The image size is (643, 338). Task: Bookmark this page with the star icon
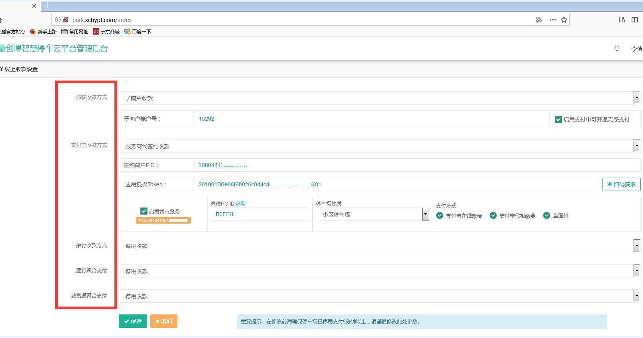pos(564,20)
